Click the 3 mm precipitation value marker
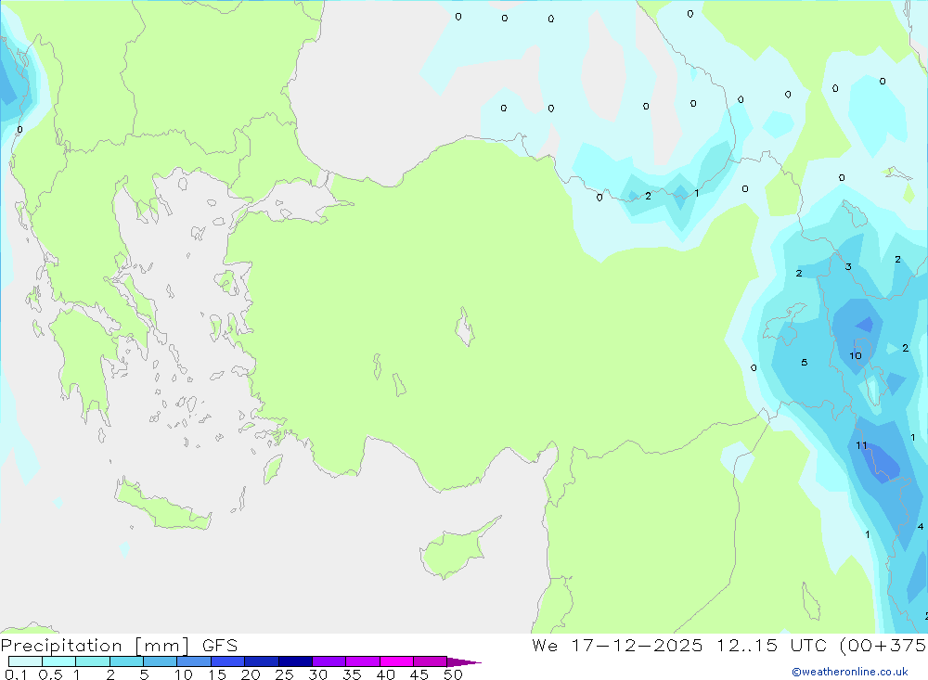Screen dimensions: 928x680 [847, 267]
